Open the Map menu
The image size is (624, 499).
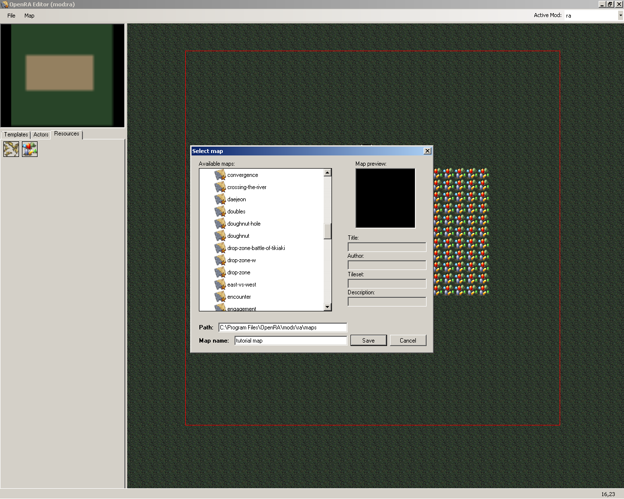[x=29, y=16]
